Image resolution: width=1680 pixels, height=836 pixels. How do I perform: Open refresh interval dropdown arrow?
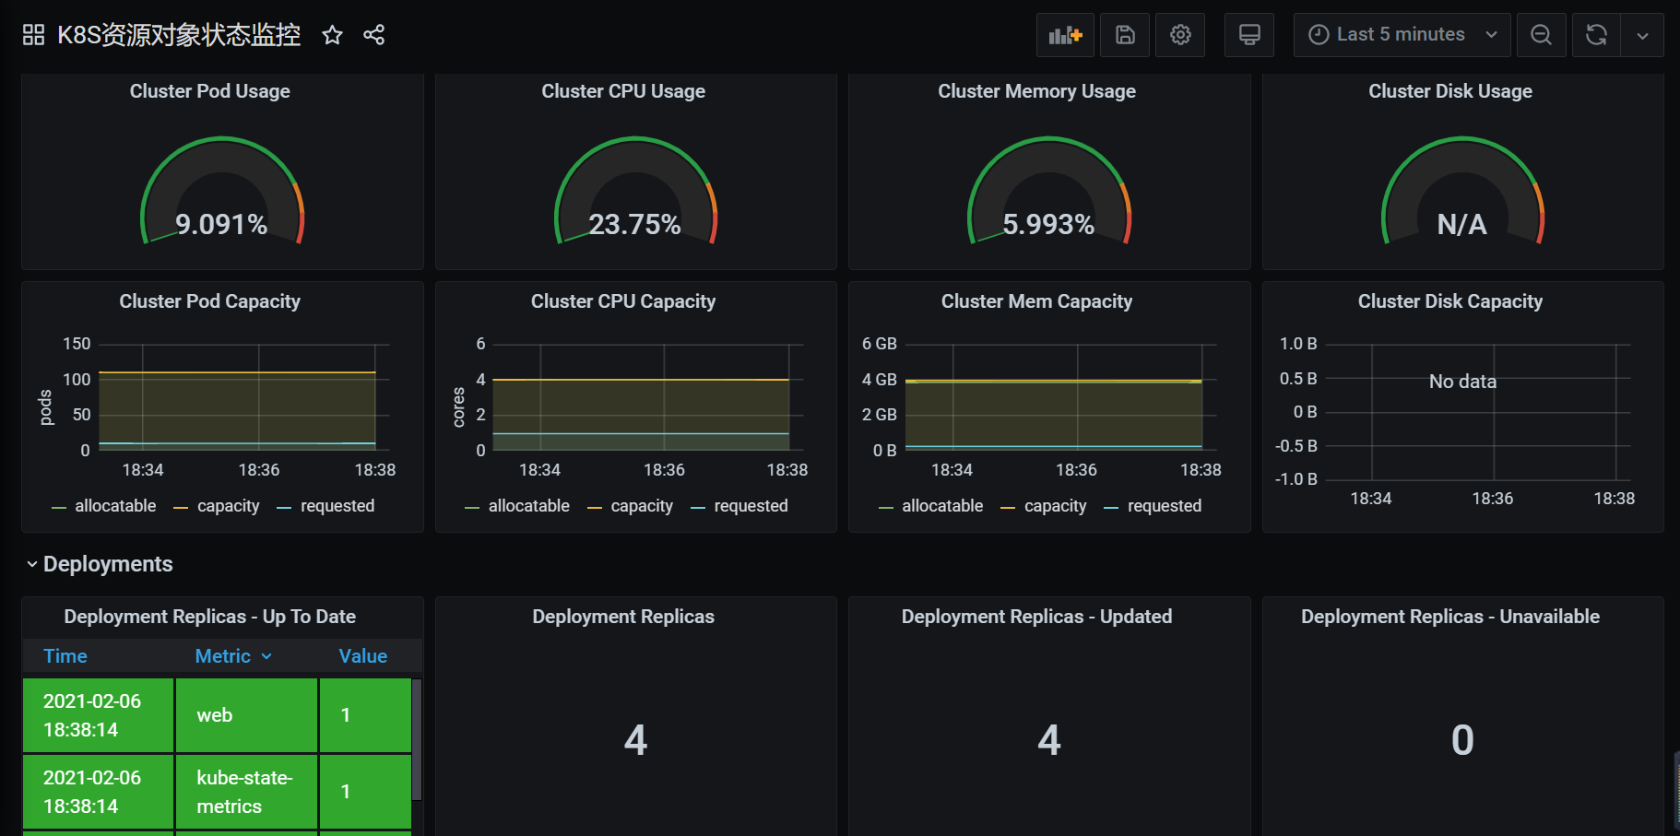[1642, 35]
